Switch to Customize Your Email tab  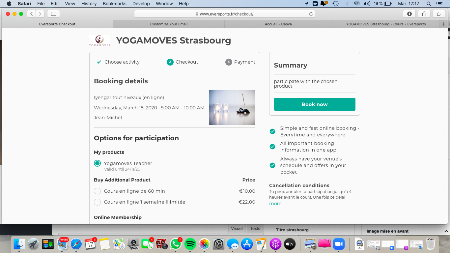click(169, 24)
